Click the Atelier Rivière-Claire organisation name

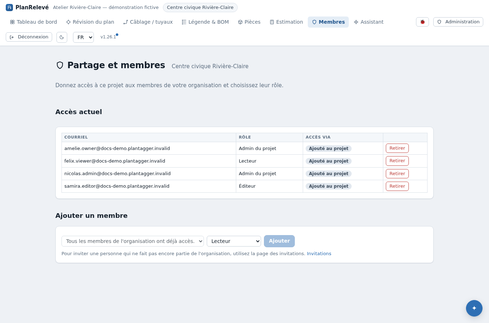point(106,8)
